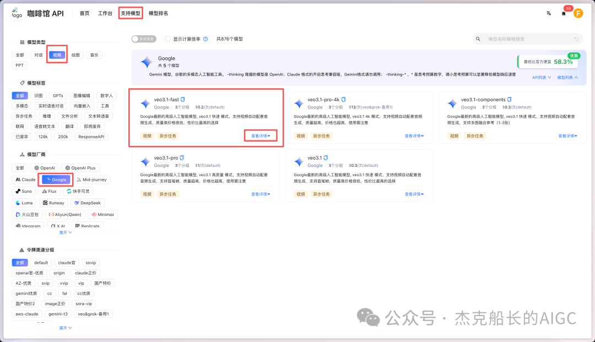The image size is (595, 342).
Task: Open the notification bell with badge
Action: point(564,14)
